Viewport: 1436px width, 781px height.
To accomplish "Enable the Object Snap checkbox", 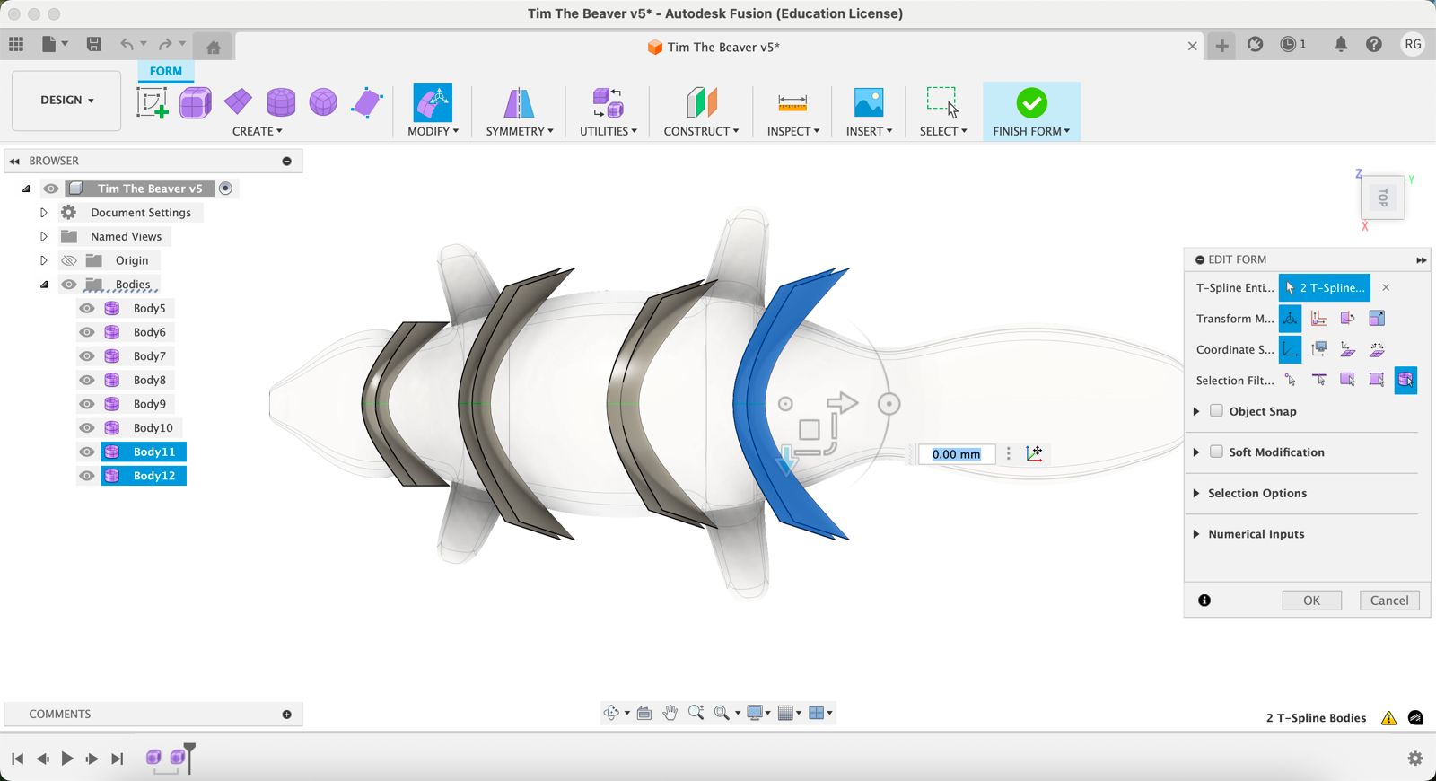I will [1217, 411].
